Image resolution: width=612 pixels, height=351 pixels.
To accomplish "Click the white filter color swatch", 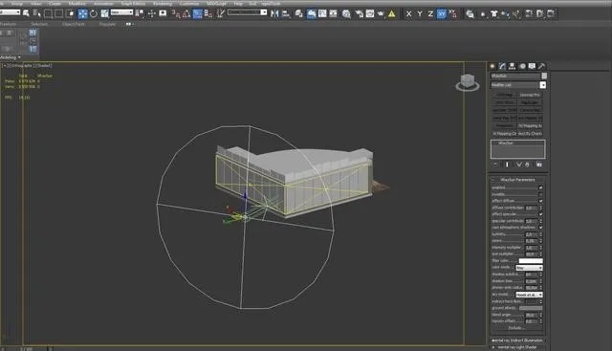I will (x=531, y=261).
